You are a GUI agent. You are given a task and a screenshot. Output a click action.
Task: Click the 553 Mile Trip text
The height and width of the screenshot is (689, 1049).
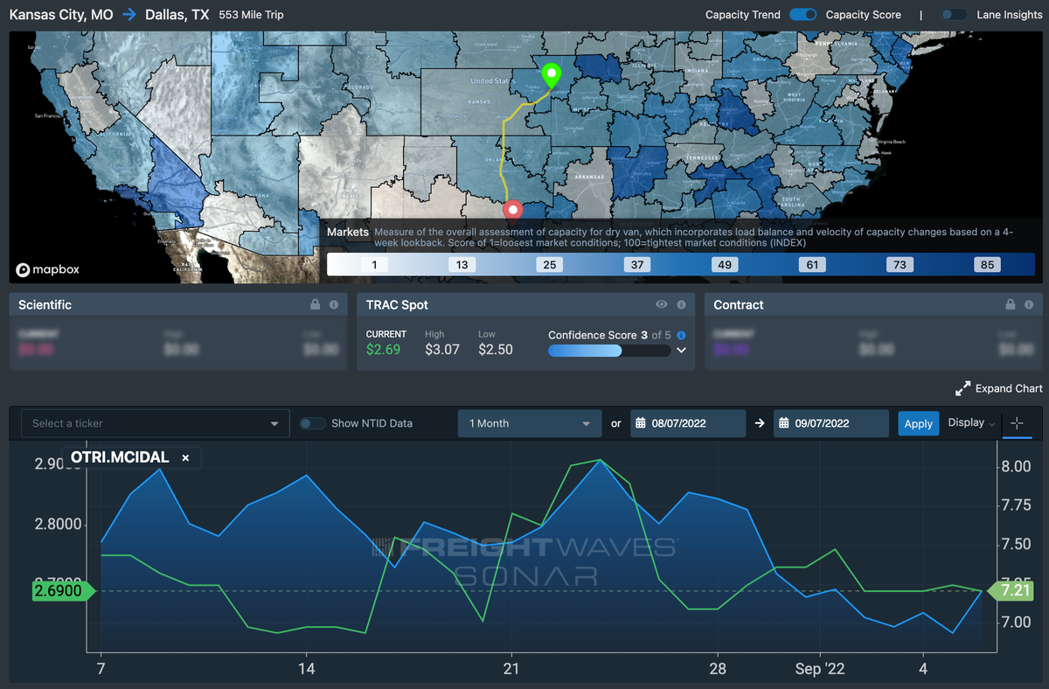tap(251, 15)
